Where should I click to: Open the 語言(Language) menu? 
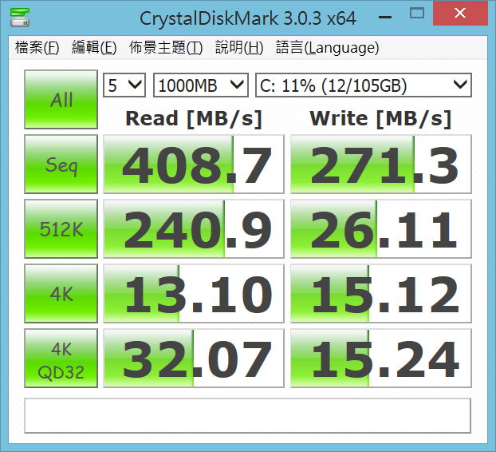[x=327, y=48]
